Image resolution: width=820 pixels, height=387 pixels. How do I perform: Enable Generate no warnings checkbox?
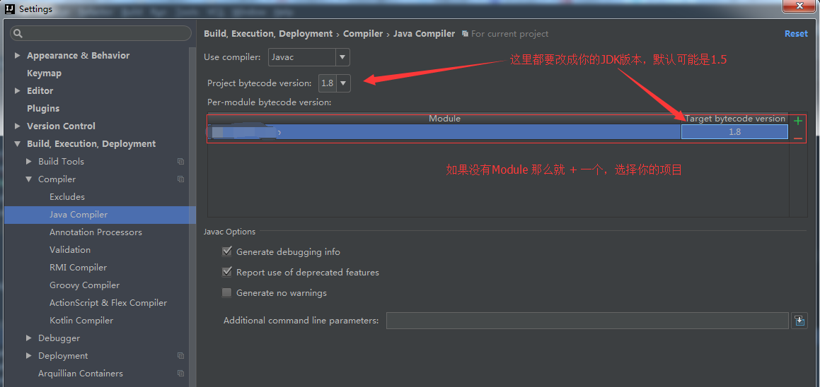coord(227,292)
